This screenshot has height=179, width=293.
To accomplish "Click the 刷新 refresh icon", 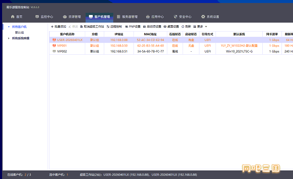I will [x=183, y=26].
